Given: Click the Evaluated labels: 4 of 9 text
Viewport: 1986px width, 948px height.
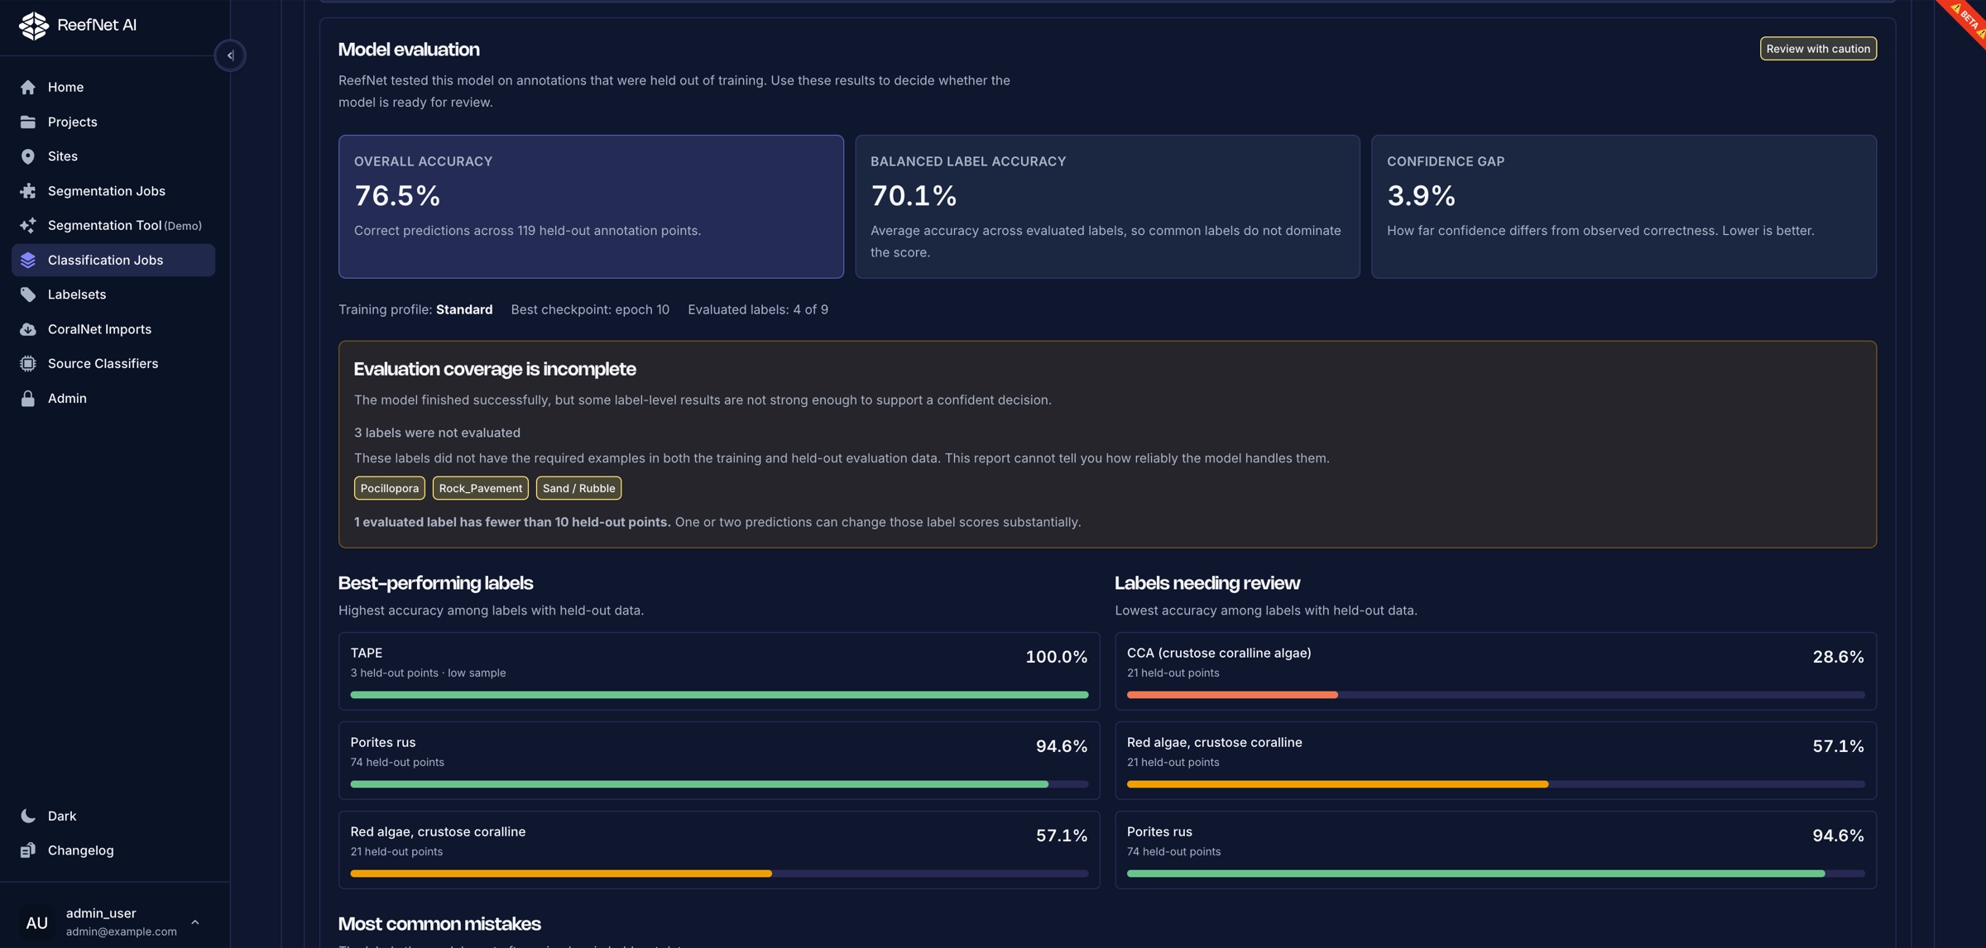Looking at the screenshot, I should [x=758, y=309].
